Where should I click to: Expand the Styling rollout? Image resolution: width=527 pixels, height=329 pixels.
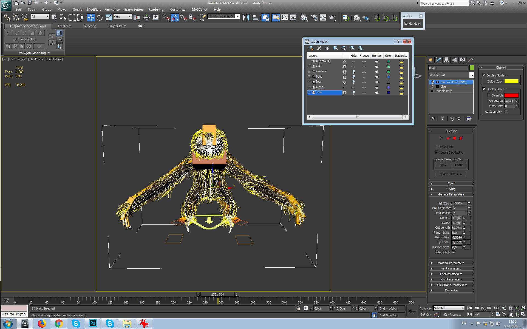coord(451,189)
